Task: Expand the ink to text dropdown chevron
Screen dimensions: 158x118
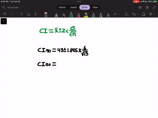Action: click(x=154, y=14)
